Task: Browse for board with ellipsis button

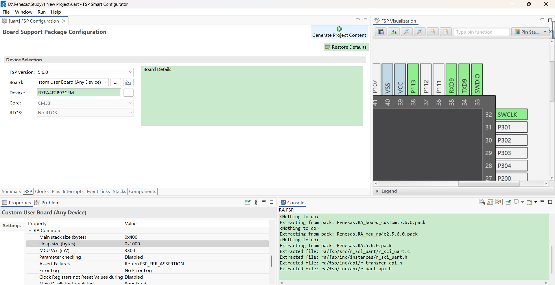Action: (x=115, y=82)
